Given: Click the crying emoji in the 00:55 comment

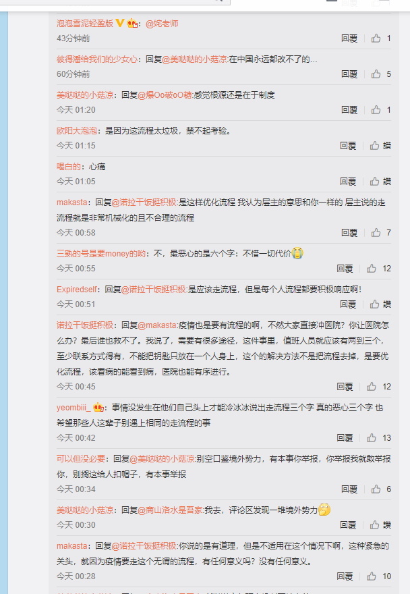Looking at the screenshot, I should (297, 252).
